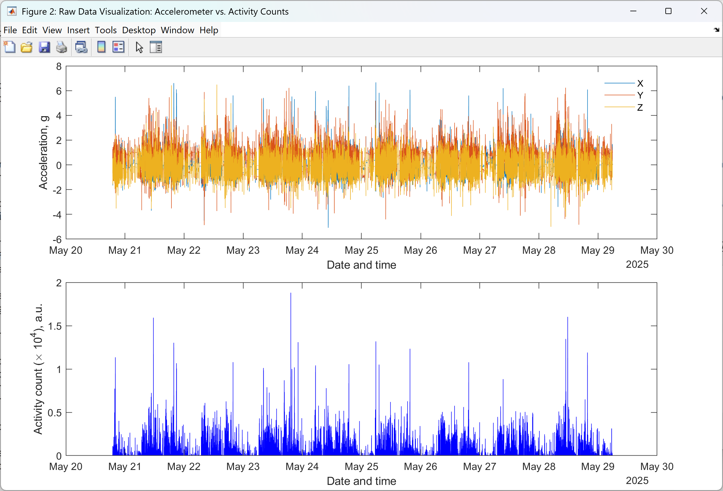
Task: Select the Z entry in the legend
Action: (640, 107)
